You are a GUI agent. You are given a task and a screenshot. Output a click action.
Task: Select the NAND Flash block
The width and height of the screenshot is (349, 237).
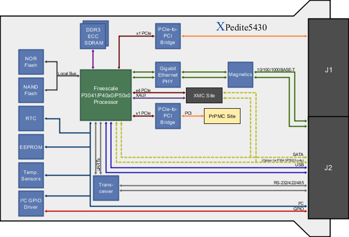coord(31,90)
